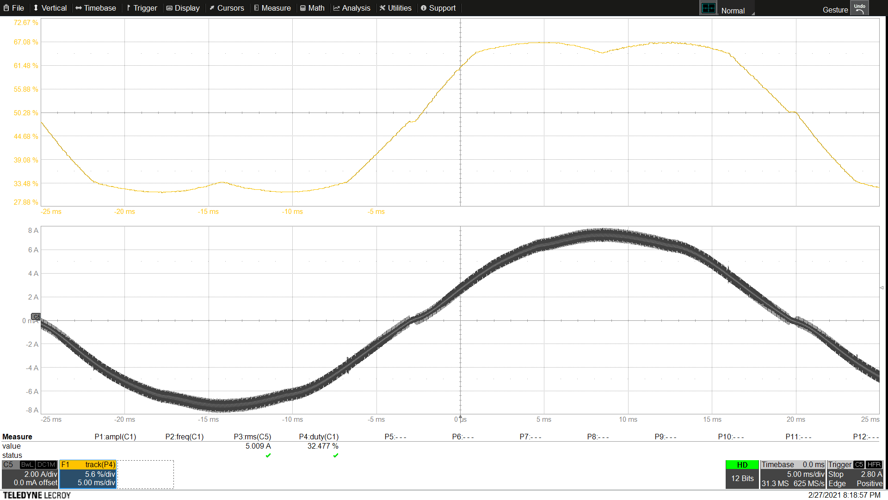Open the Trigger menu in the top bar
888x500 pixels.
coord(142,8)
